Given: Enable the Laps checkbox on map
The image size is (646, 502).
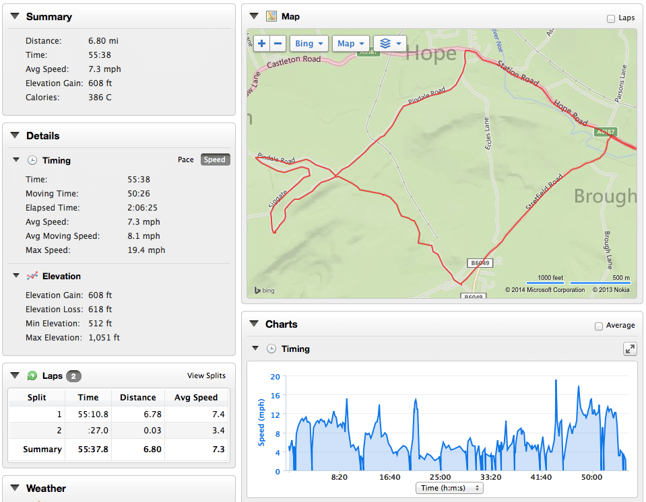Looking at the screenshot, I should coord(610,19).
